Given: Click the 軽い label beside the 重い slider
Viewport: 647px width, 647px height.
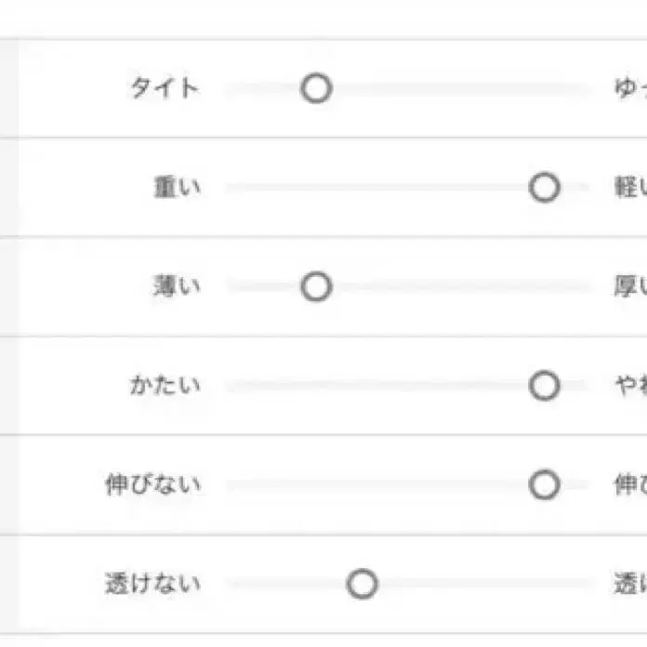Looking at the screenshot, I should [629, 188].
